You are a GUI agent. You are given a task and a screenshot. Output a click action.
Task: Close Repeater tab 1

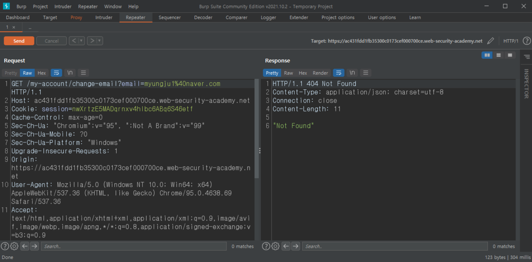14,27
